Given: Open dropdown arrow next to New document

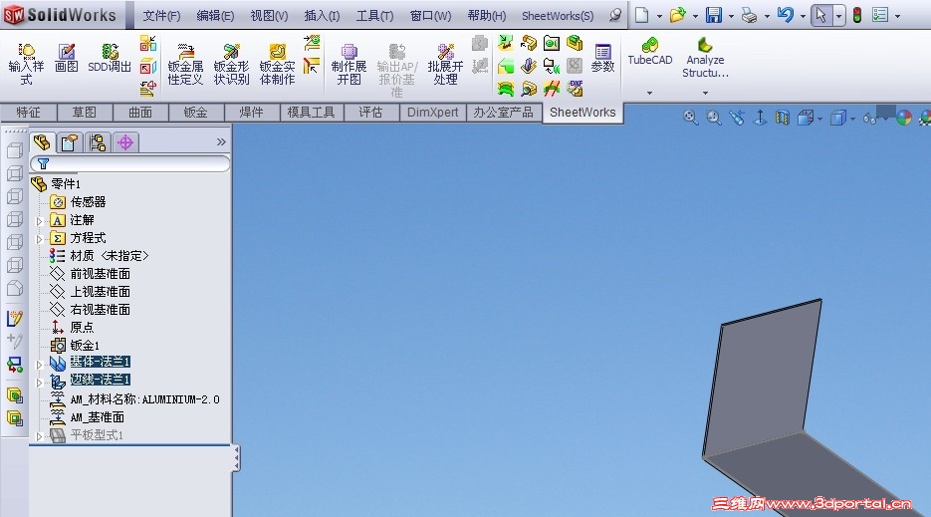Looking at the screenshot, I should click(659, 16).
